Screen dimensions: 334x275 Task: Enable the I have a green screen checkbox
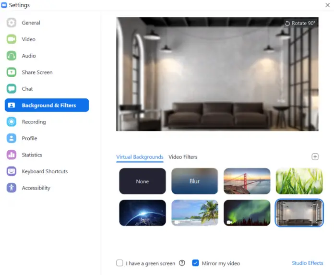[x=119, y=263]
